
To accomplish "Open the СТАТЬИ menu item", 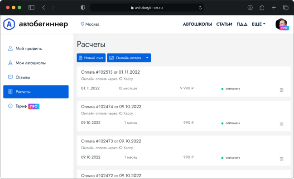I will pos(224,24).
